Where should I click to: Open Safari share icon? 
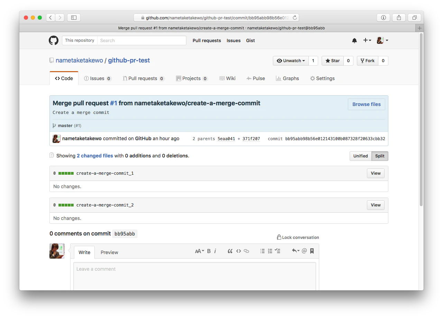click(399, 18)
